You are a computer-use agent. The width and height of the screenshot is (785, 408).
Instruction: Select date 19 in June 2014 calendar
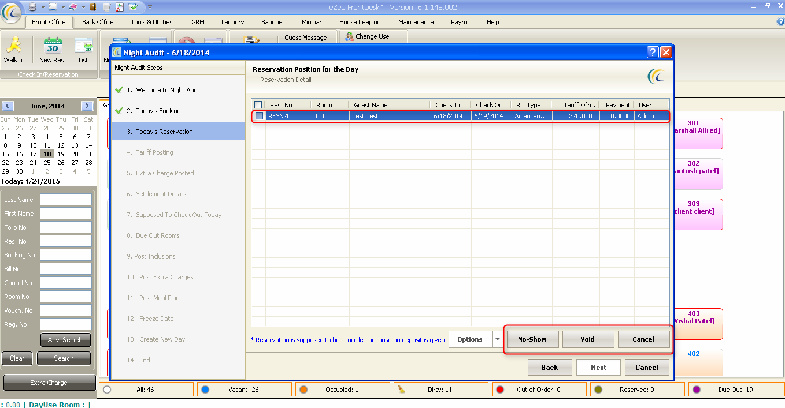[x=61, y=154]
